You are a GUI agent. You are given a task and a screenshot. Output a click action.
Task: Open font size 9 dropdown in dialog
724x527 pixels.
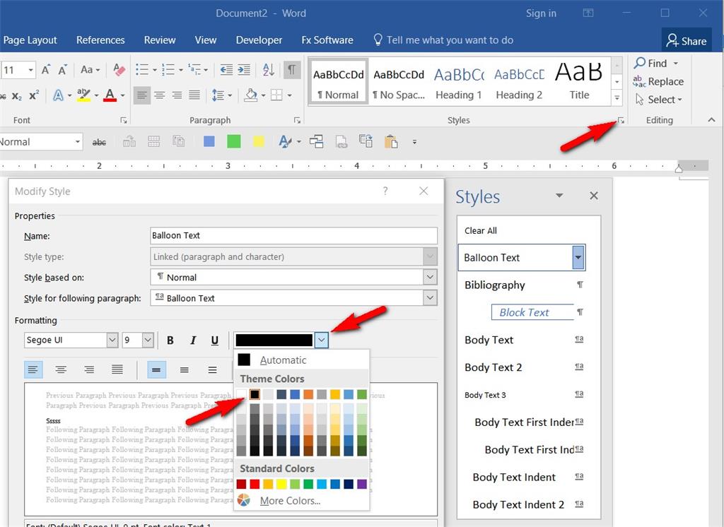(148, 340)
